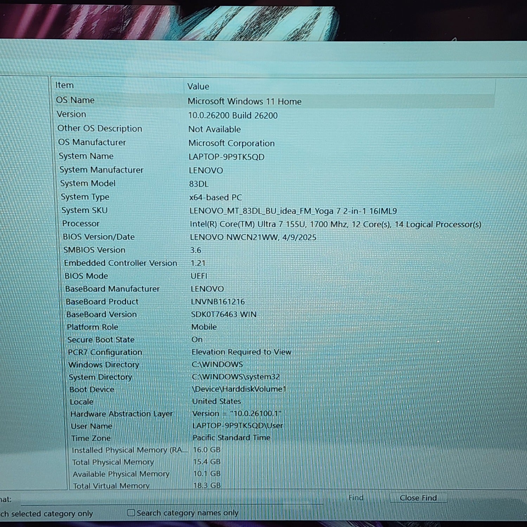Viewport: 527px width, 527px height.
Task: Select the PCR7 Configuration row
Action: tap(105, 352)
